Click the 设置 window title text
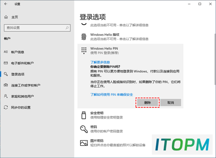 click(17, 4)
